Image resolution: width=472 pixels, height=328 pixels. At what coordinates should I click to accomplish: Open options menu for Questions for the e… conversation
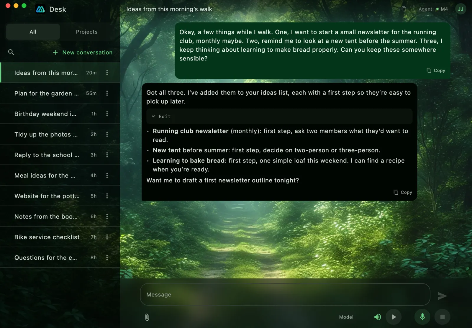107,258
